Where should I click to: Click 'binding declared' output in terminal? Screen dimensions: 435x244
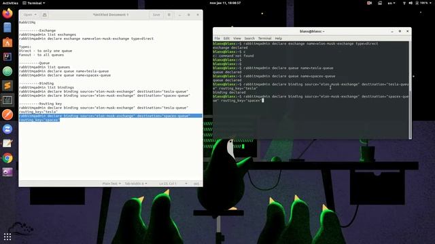click(229, 92)
